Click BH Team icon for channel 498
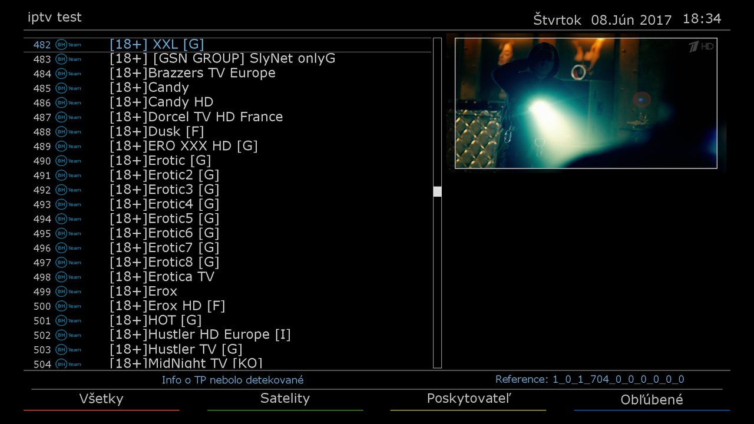Screen dimensions: 754x424 coord(68,277)
